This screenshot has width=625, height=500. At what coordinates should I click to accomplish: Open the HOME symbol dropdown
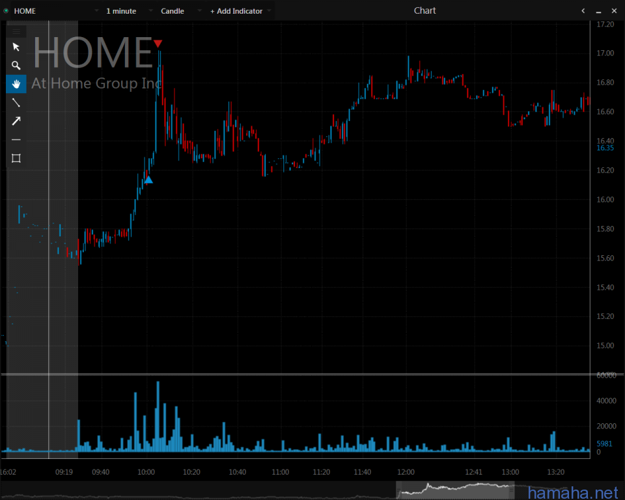click(96, 11)
